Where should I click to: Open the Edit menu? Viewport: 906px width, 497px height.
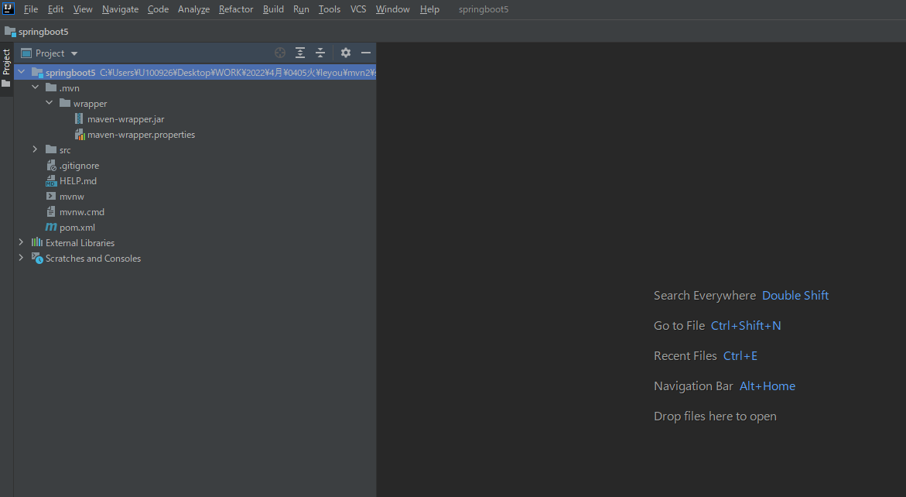[x=56, y=9]
